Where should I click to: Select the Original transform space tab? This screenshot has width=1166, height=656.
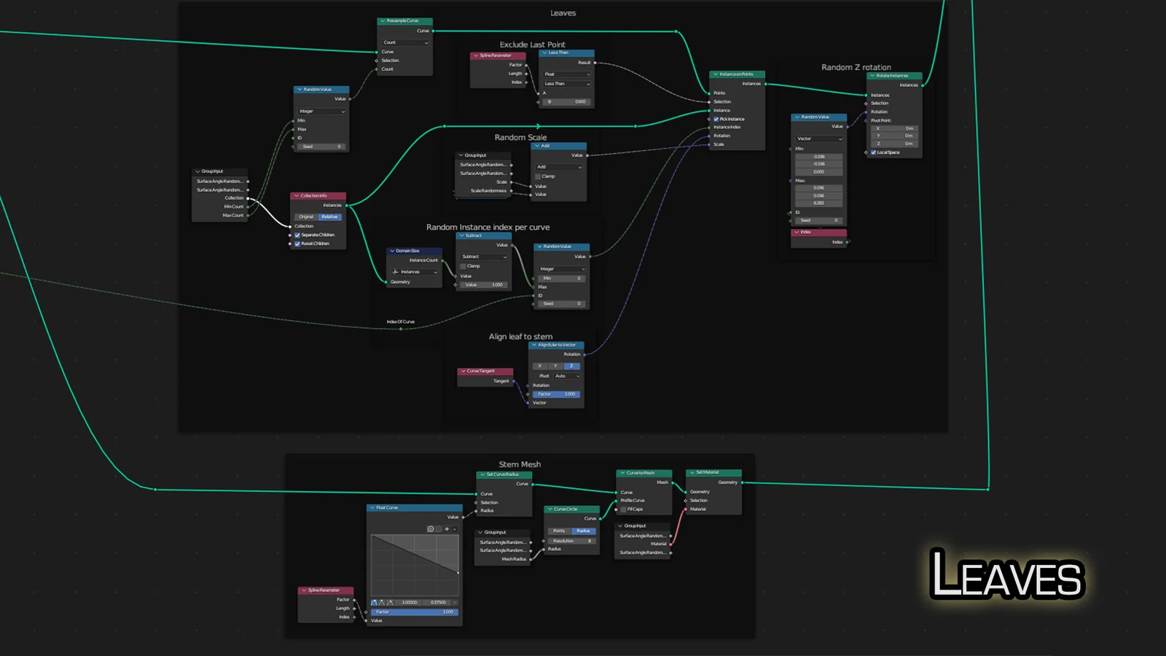(x=306, y=217)
